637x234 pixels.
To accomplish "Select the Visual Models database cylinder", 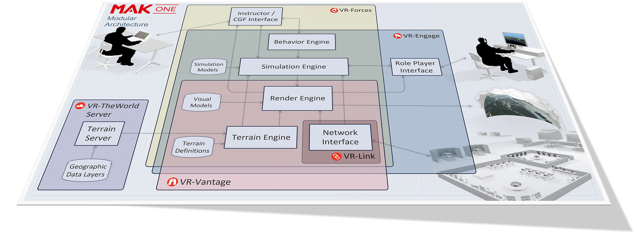I will (202, 102).
